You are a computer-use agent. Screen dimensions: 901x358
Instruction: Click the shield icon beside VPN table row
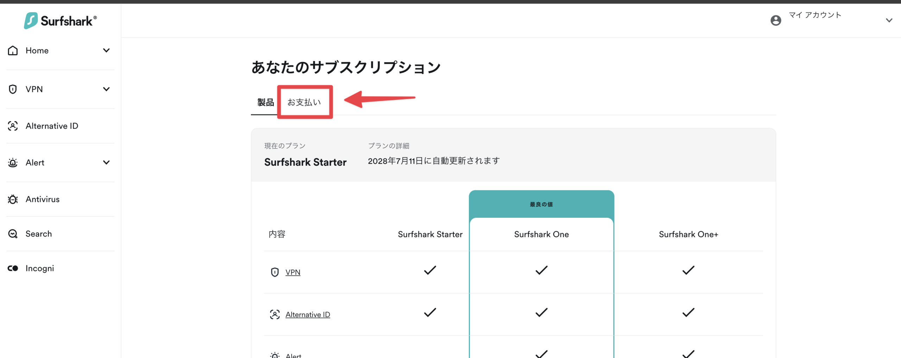(275, 272)
